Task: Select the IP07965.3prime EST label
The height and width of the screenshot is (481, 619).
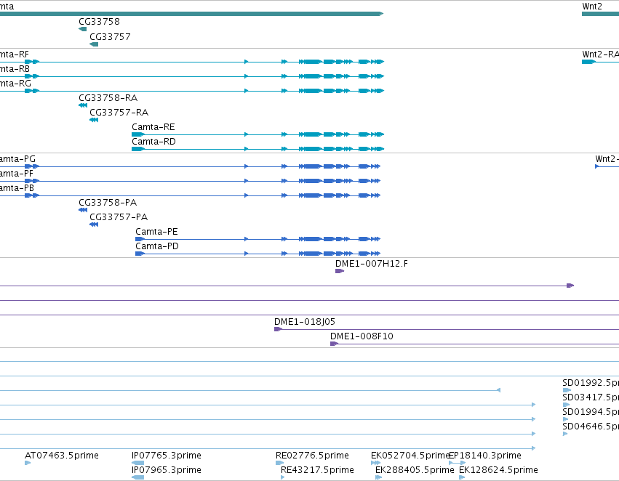Action: coord(166,470)
